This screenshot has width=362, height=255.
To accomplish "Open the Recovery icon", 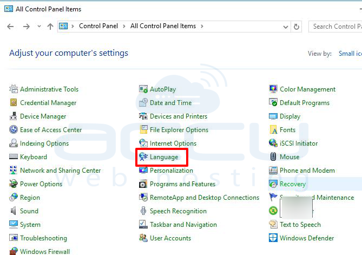I will coord(273,184).
